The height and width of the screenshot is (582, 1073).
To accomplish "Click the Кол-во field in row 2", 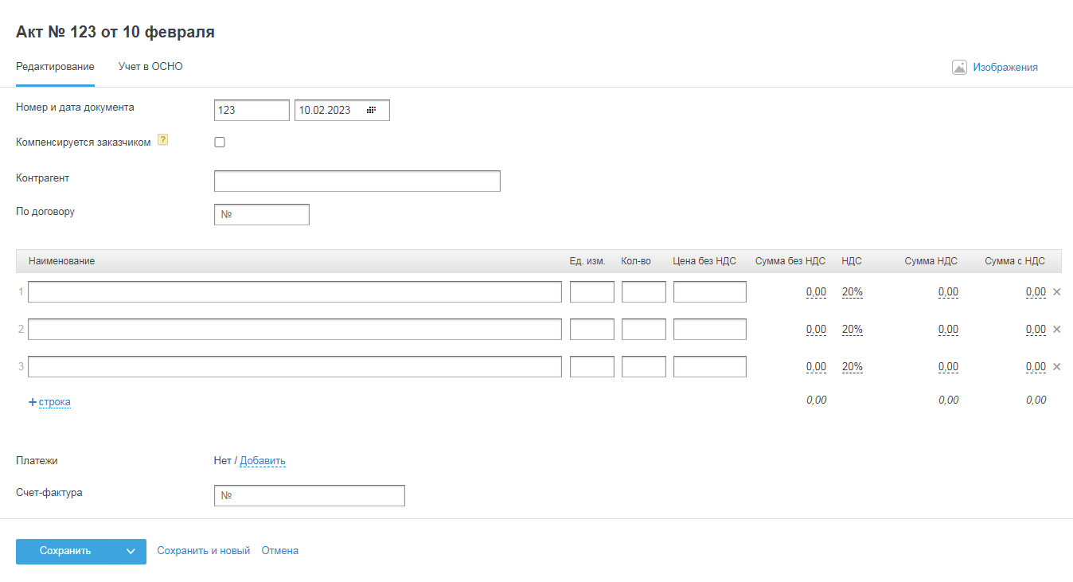I will (644, 330).
